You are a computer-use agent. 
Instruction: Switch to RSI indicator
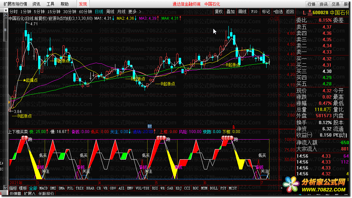155,188
